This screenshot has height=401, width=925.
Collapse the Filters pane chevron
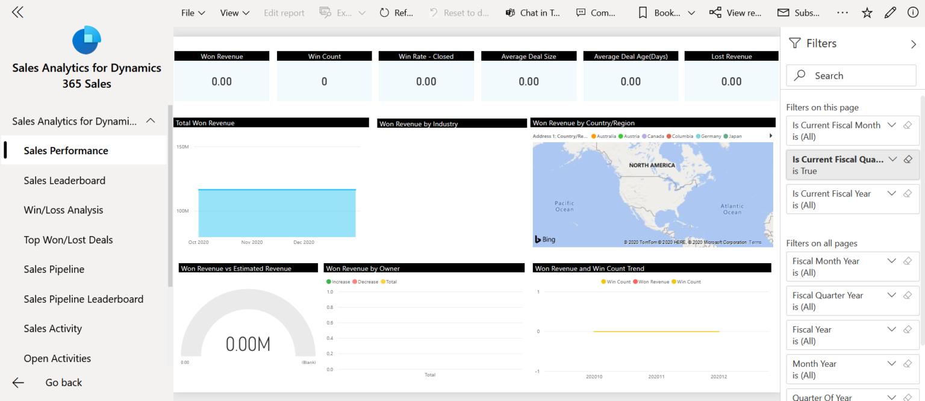914,44
